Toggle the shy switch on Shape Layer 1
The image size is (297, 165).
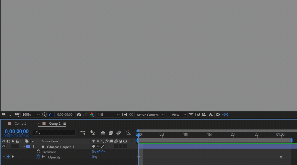pos(93,146)
